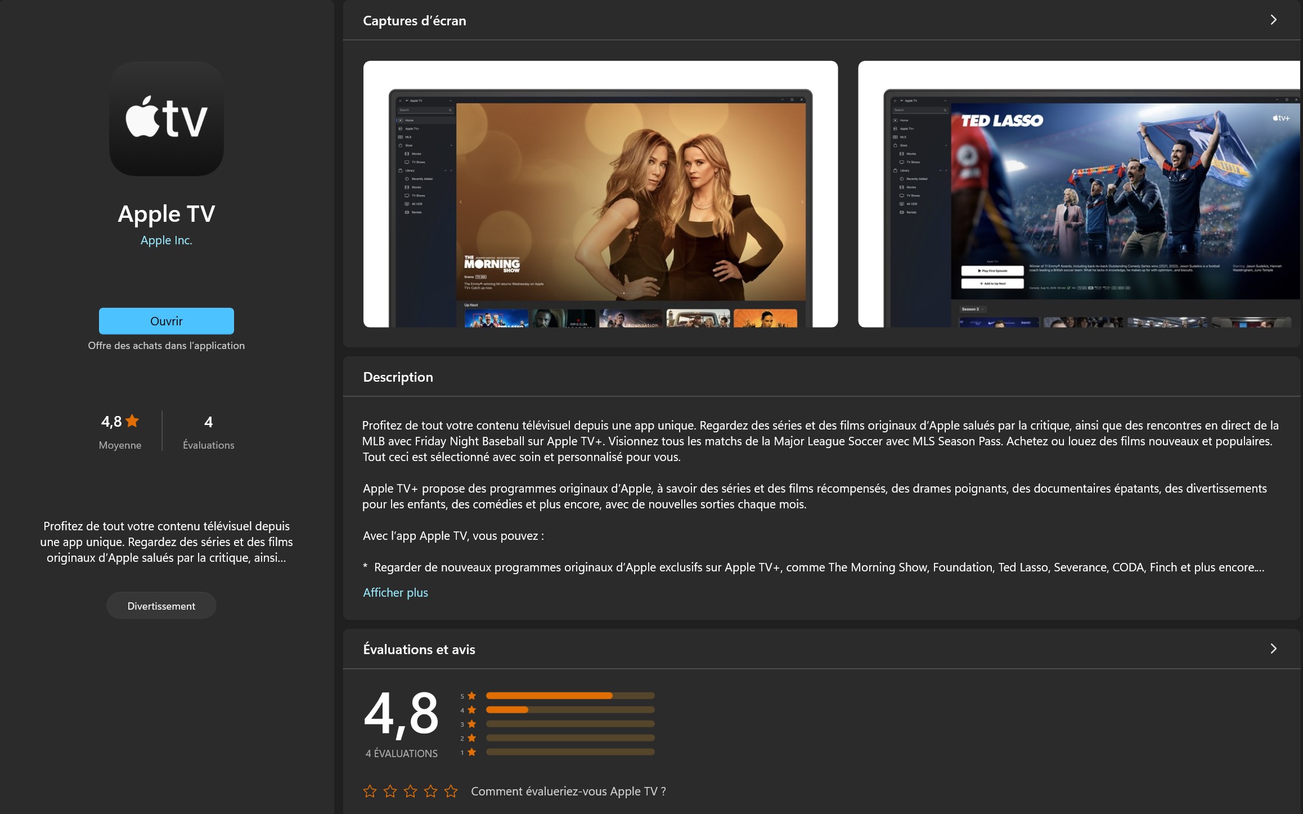Screen dimensions: 1303x814
Task: Select the Divertissement category tag
Action: coord(161,606)
